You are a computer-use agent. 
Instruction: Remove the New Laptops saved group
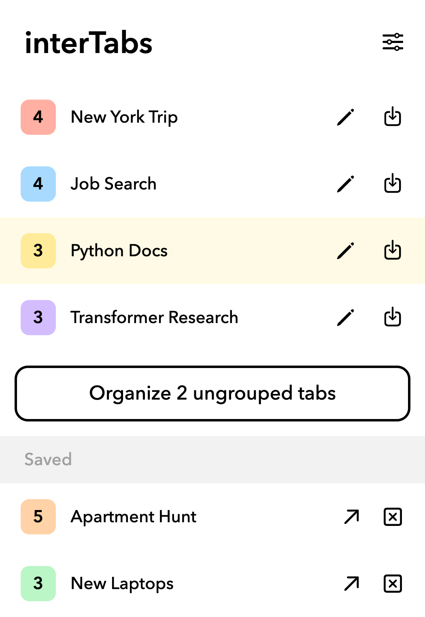click(x=393, y=584)
